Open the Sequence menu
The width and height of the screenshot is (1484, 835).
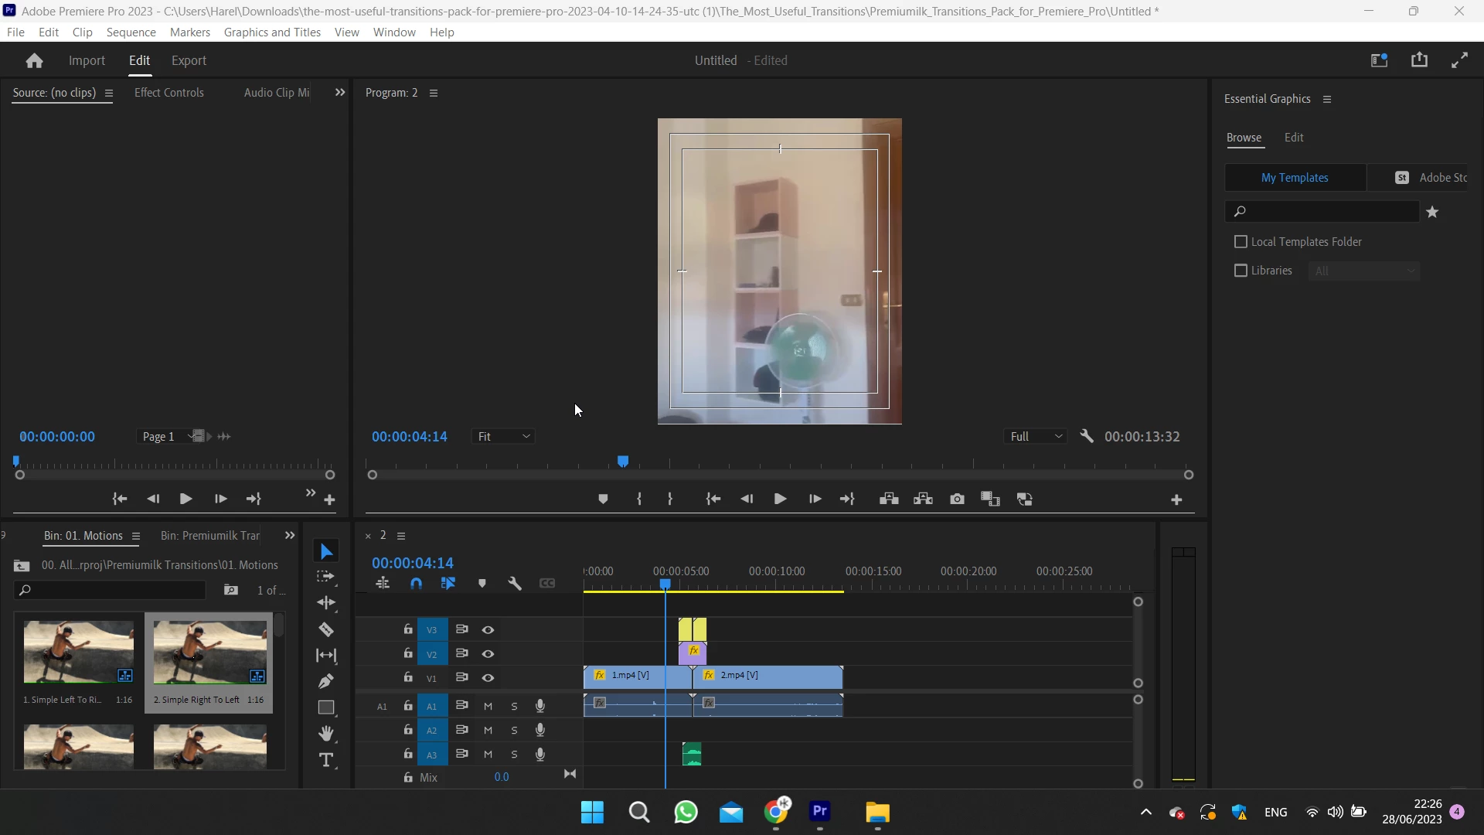(131, 32)
